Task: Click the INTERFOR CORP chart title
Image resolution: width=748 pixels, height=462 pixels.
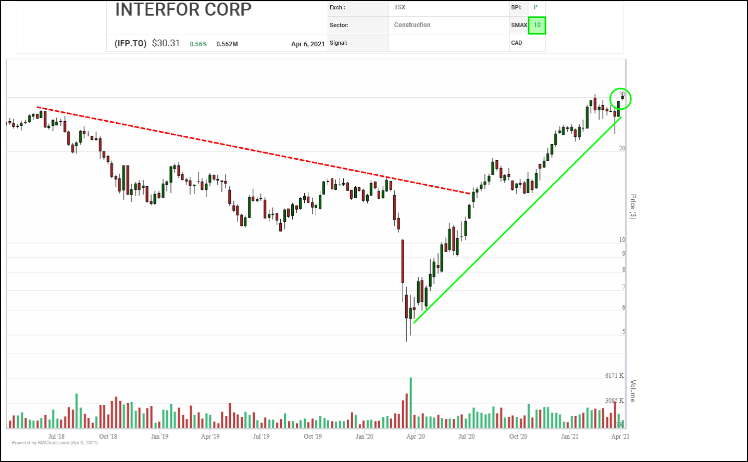Action: (x=183, y=9)
